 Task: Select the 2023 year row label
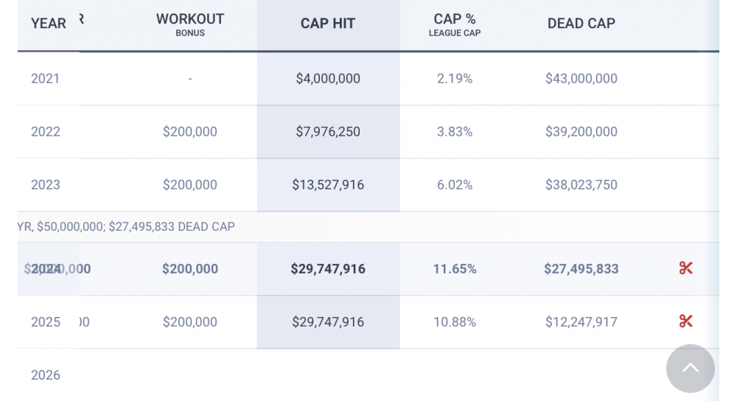pyautogui.click(x=46, y=185)
